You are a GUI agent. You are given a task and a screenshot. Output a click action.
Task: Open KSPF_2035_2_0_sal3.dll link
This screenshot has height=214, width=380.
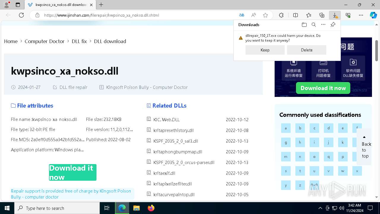pos(176,141)
